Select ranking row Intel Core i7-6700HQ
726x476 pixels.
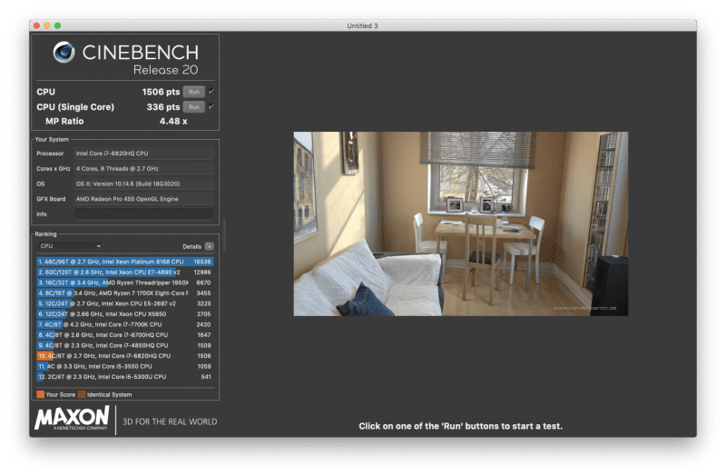(125, 335)
